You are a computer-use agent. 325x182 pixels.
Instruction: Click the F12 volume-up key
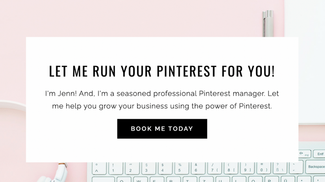[304, 154]
